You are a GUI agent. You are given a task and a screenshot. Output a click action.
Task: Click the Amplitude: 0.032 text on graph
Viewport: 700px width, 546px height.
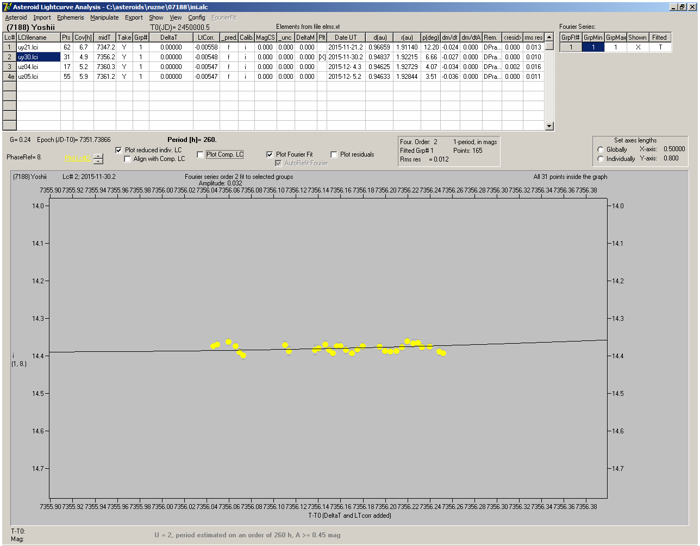[x=221, y=183]
